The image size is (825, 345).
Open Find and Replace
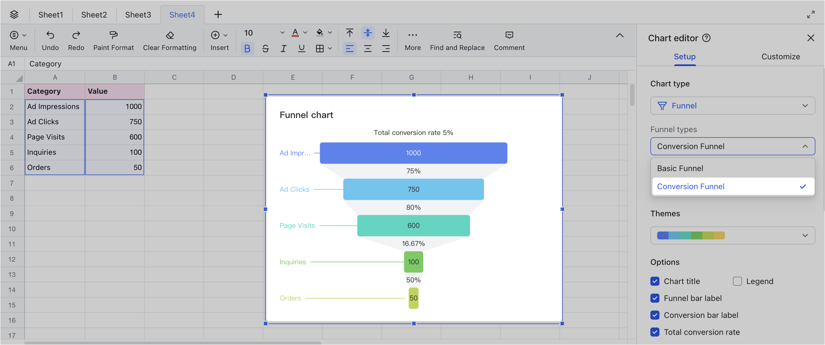tap(457, 35)
